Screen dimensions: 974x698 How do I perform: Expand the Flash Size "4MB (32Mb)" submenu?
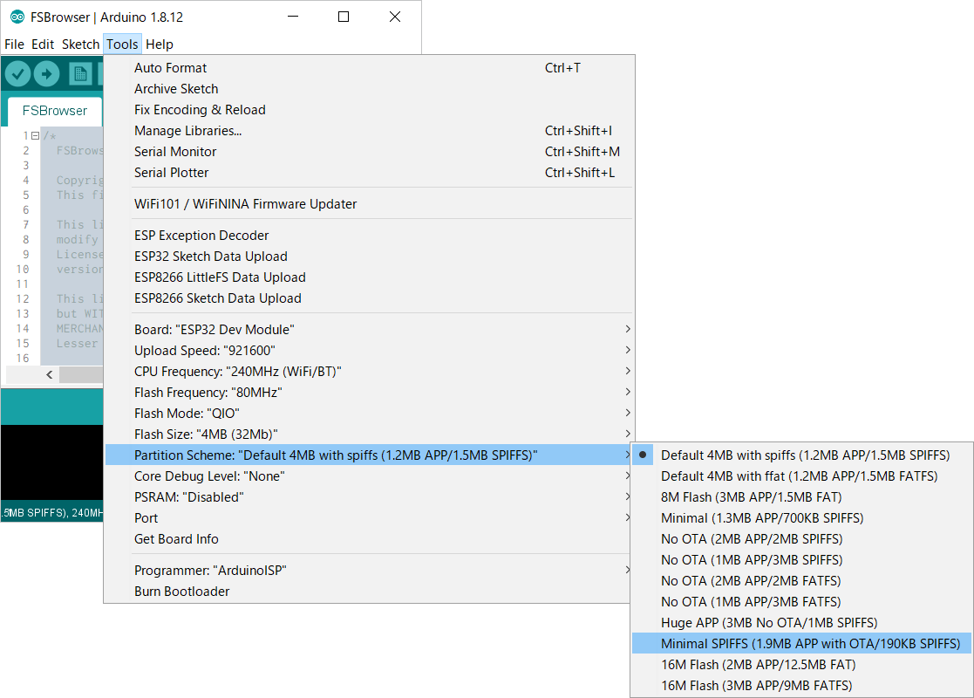370,435
